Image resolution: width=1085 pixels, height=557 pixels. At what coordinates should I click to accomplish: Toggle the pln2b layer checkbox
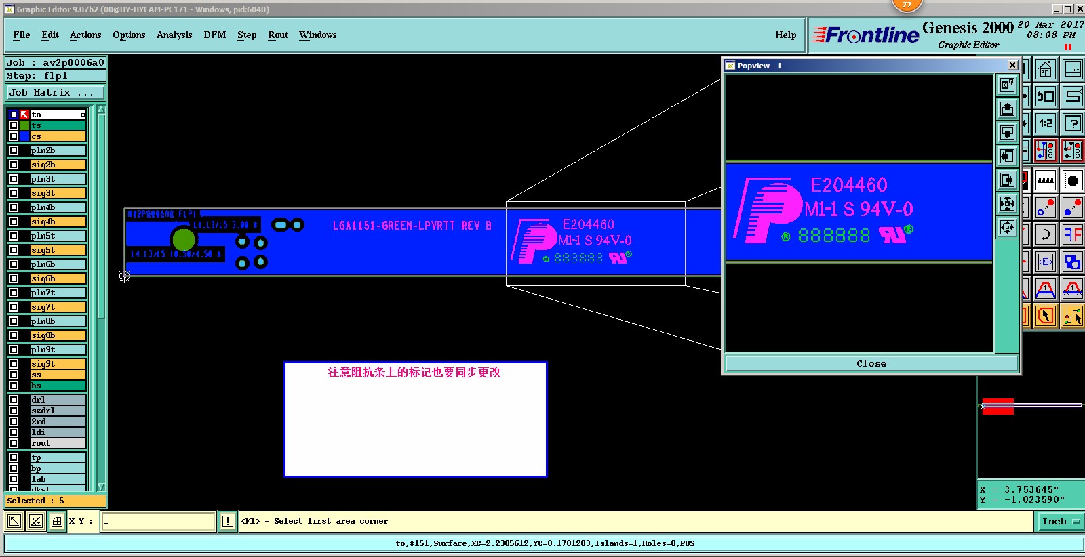point(14,150)
